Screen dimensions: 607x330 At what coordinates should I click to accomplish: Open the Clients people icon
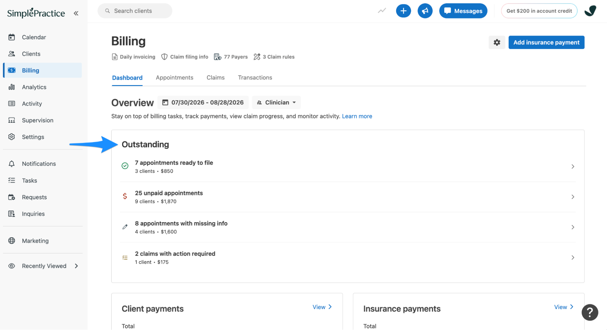12,54
